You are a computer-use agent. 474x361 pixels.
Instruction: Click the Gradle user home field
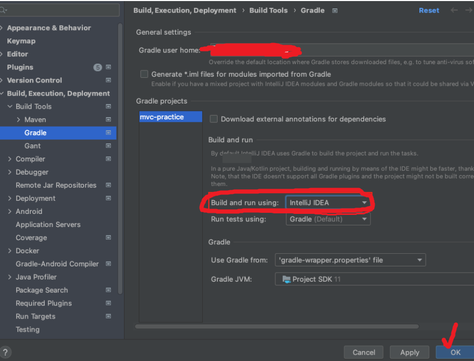coord(342,50)
